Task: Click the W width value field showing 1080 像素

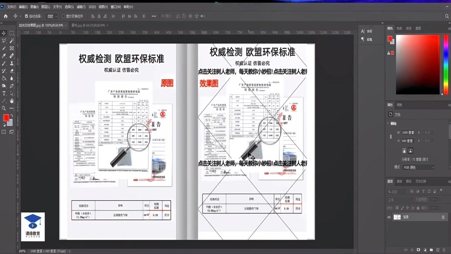Action: coord(408,132)
